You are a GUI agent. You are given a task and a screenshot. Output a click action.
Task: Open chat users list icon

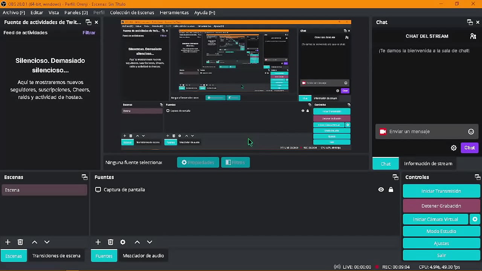[473, 36]
